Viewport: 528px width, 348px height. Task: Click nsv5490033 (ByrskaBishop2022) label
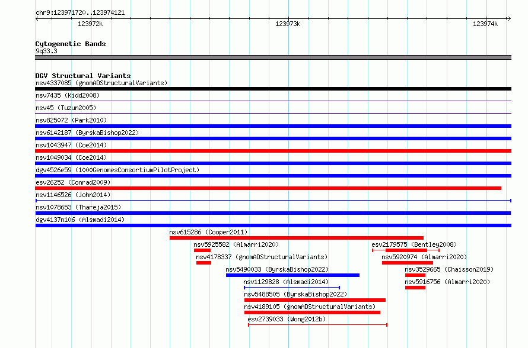pos(277,269)
